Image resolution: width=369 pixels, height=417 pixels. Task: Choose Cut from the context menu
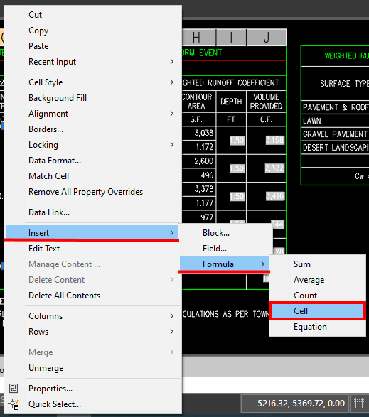pos(92,15)
